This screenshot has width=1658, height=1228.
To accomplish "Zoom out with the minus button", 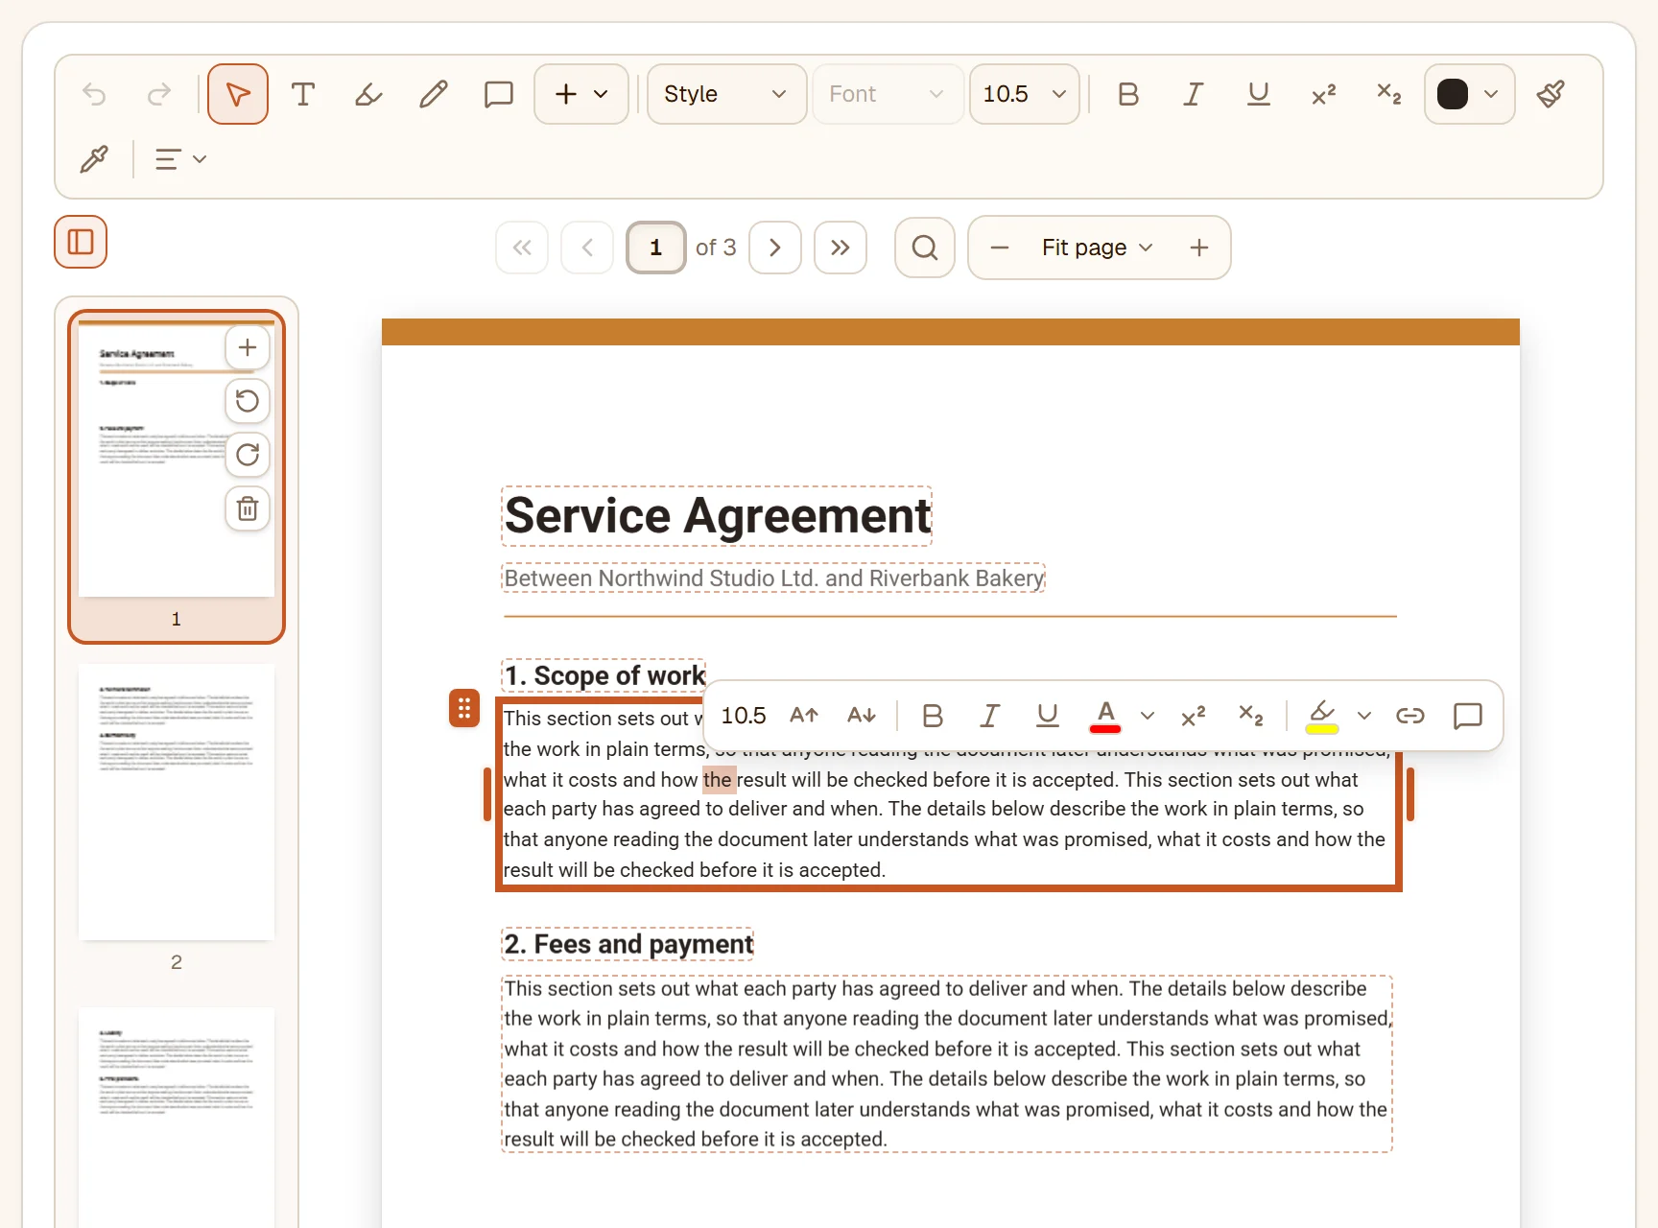I will pyautogui.click(x=1000, y=248).
